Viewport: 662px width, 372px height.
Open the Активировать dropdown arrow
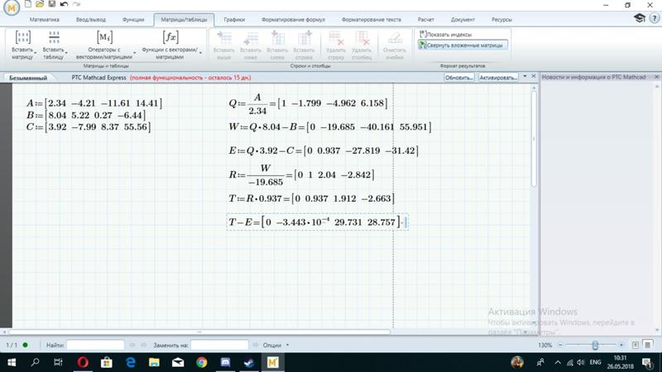coord(524,77)
